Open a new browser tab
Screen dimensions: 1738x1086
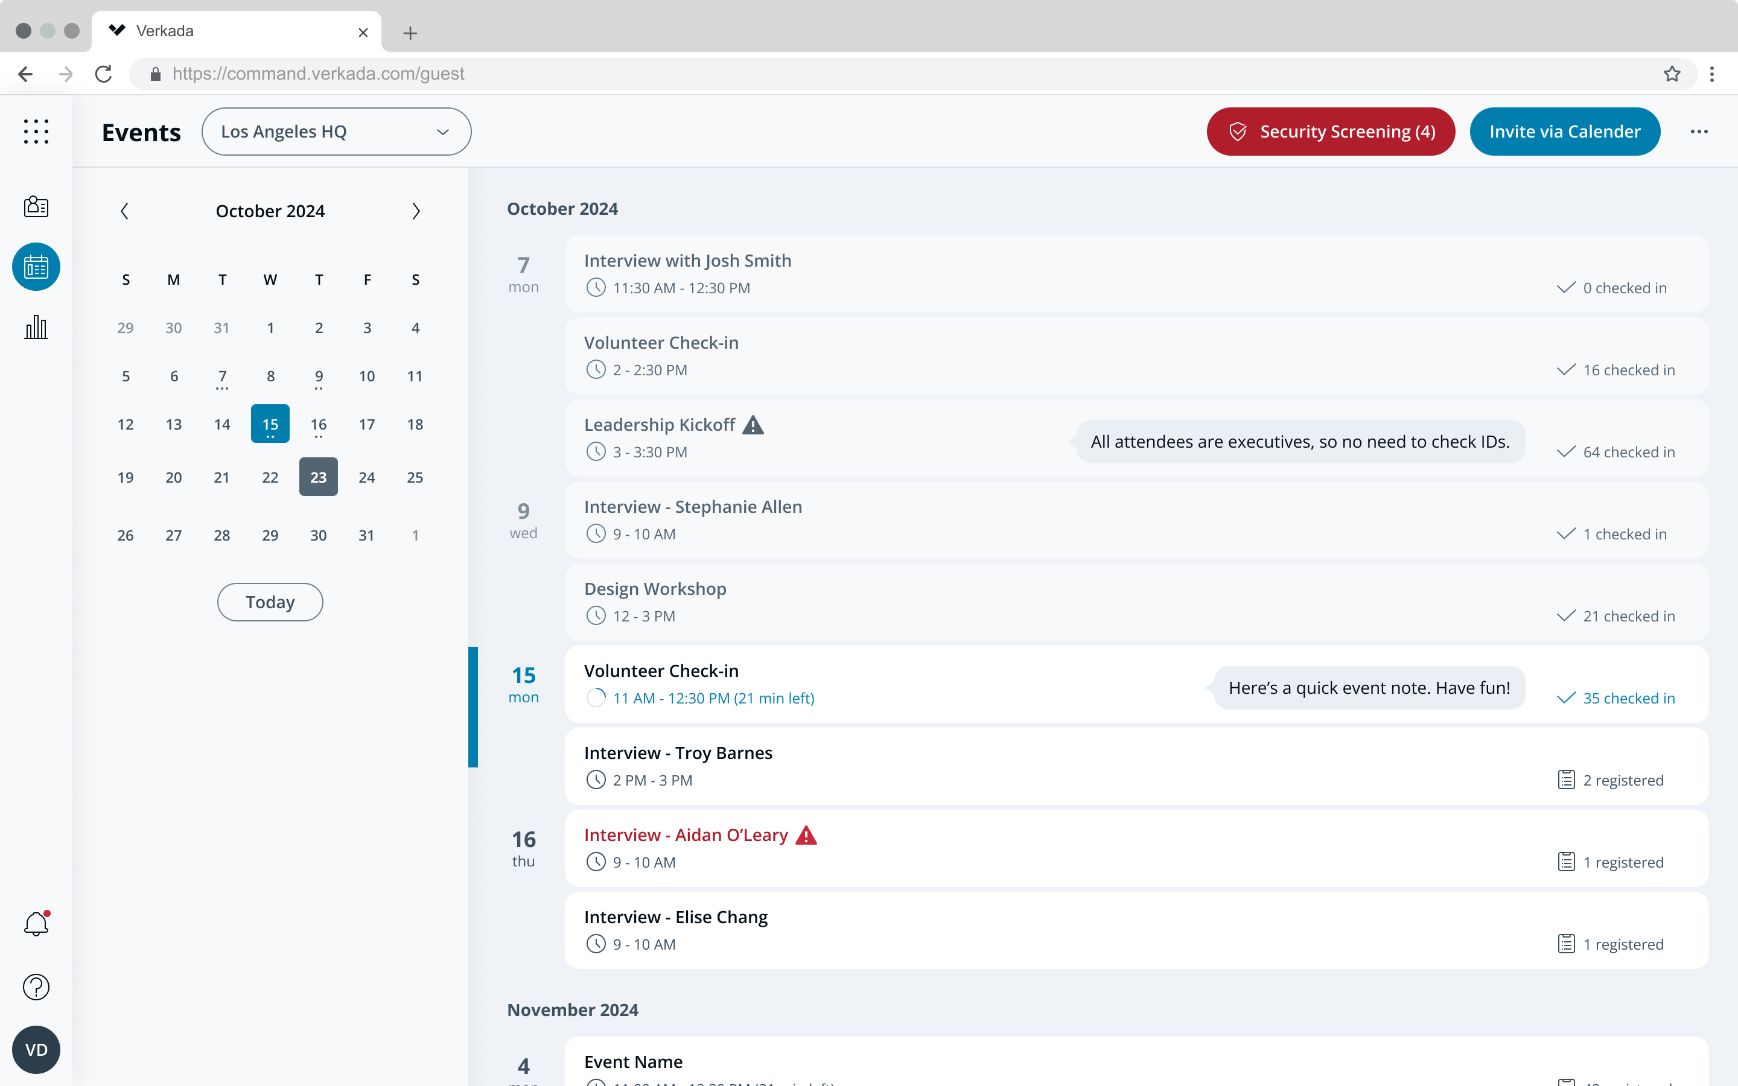pos(410,33)
